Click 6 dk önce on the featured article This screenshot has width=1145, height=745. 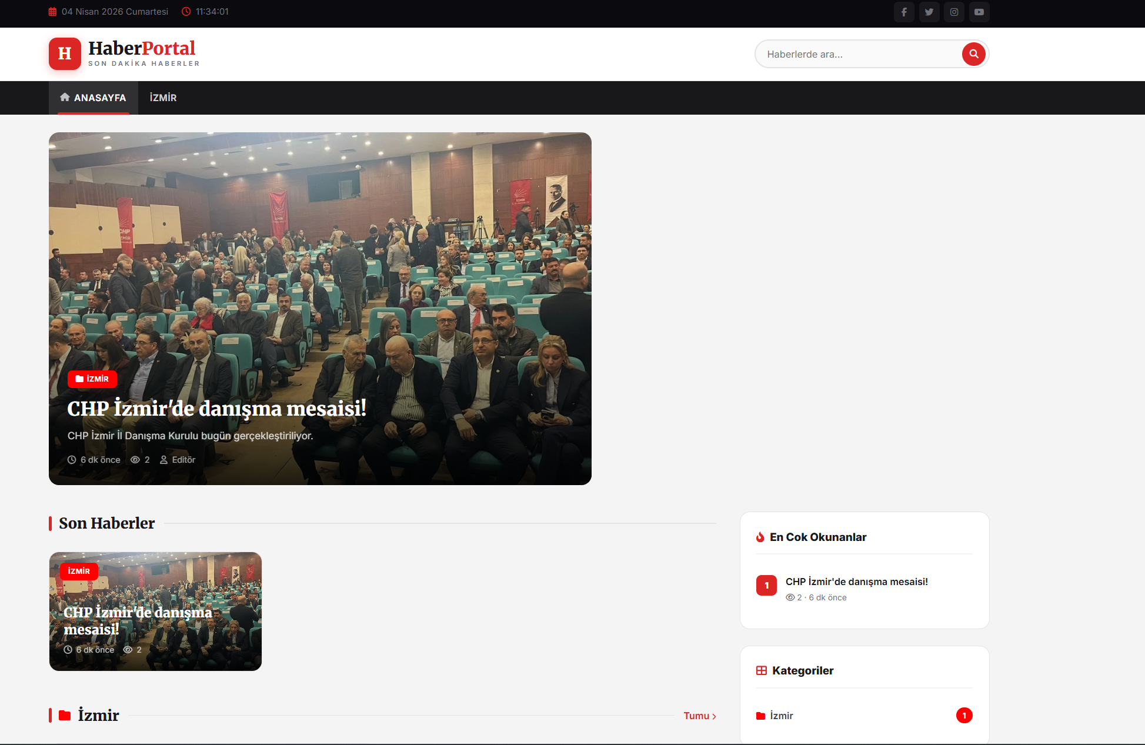tap(101, 460)
